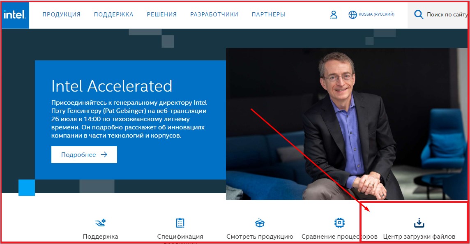Click the globe language icon
470x244 pixels.
352,14
